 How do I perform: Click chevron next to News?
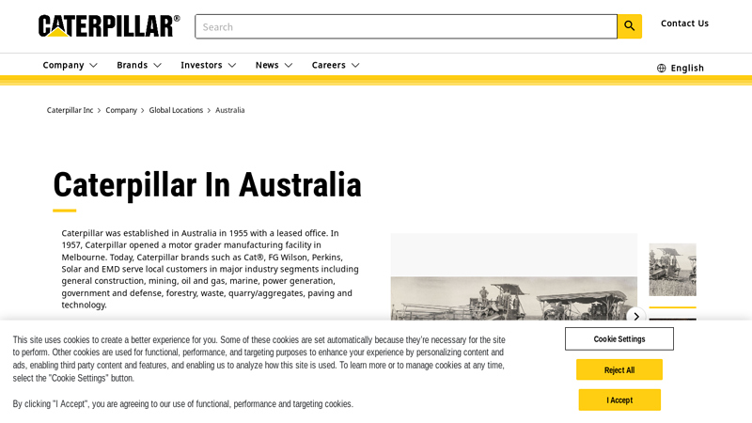click(x=289, y=65)
